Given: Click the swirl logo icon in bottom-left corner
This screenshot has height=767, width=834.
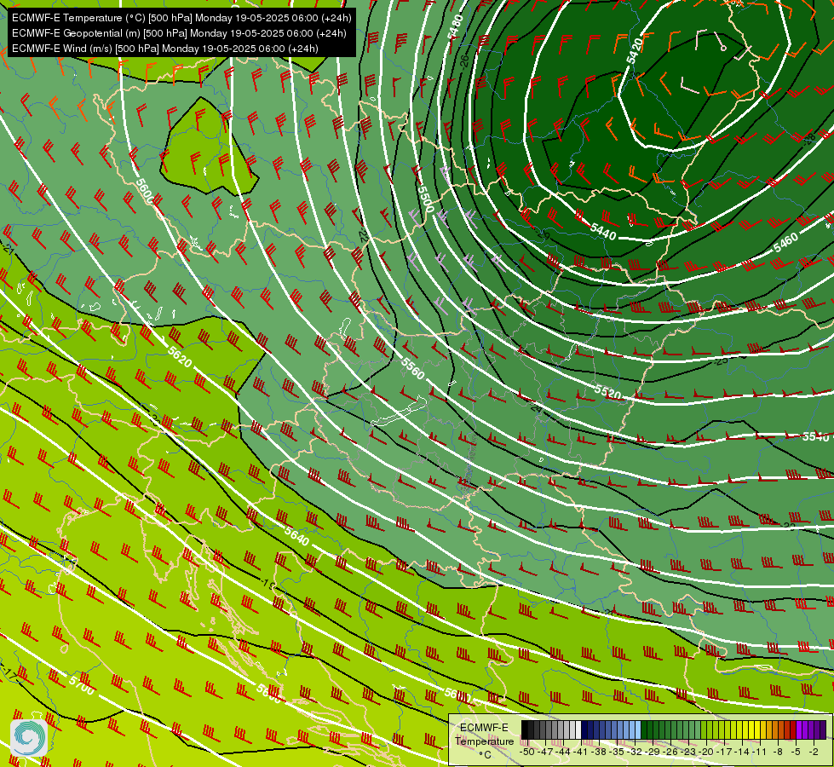Looking at the screenshot, I should tap(29, 738).
